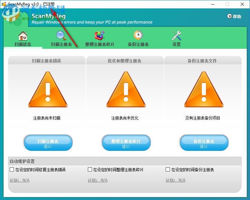Image resolution: width=250 pixels, height=200 pixels.
Task: Click the 备份注册表文件 panel header
Action: coord(203,61)
